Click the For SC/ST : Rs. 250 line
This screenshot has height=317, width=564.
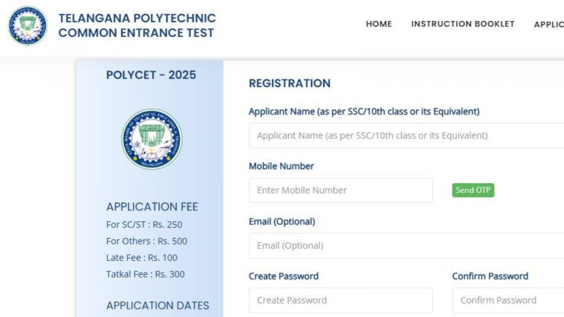[144, 224]
